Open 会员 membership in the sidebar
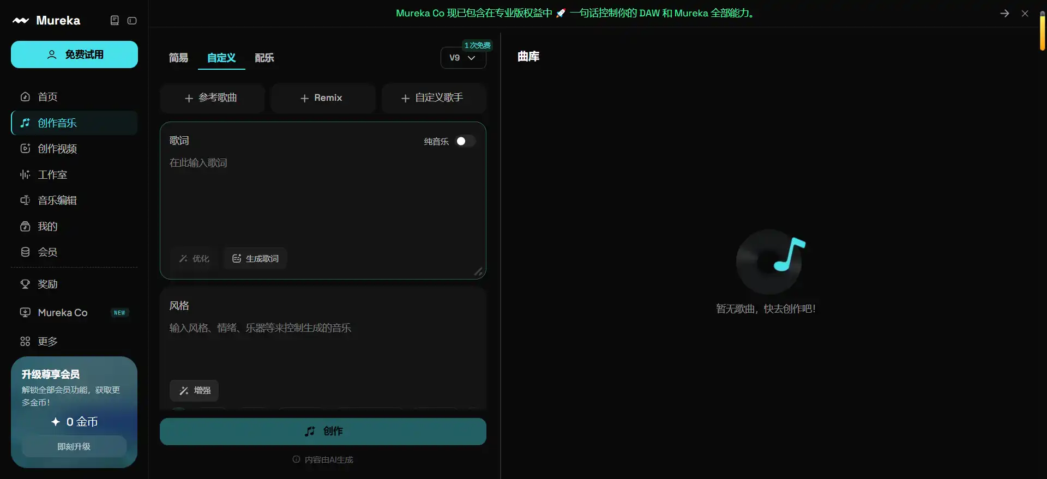Image resolution: width=1047 pixels, height=479 pixels. 74,252
